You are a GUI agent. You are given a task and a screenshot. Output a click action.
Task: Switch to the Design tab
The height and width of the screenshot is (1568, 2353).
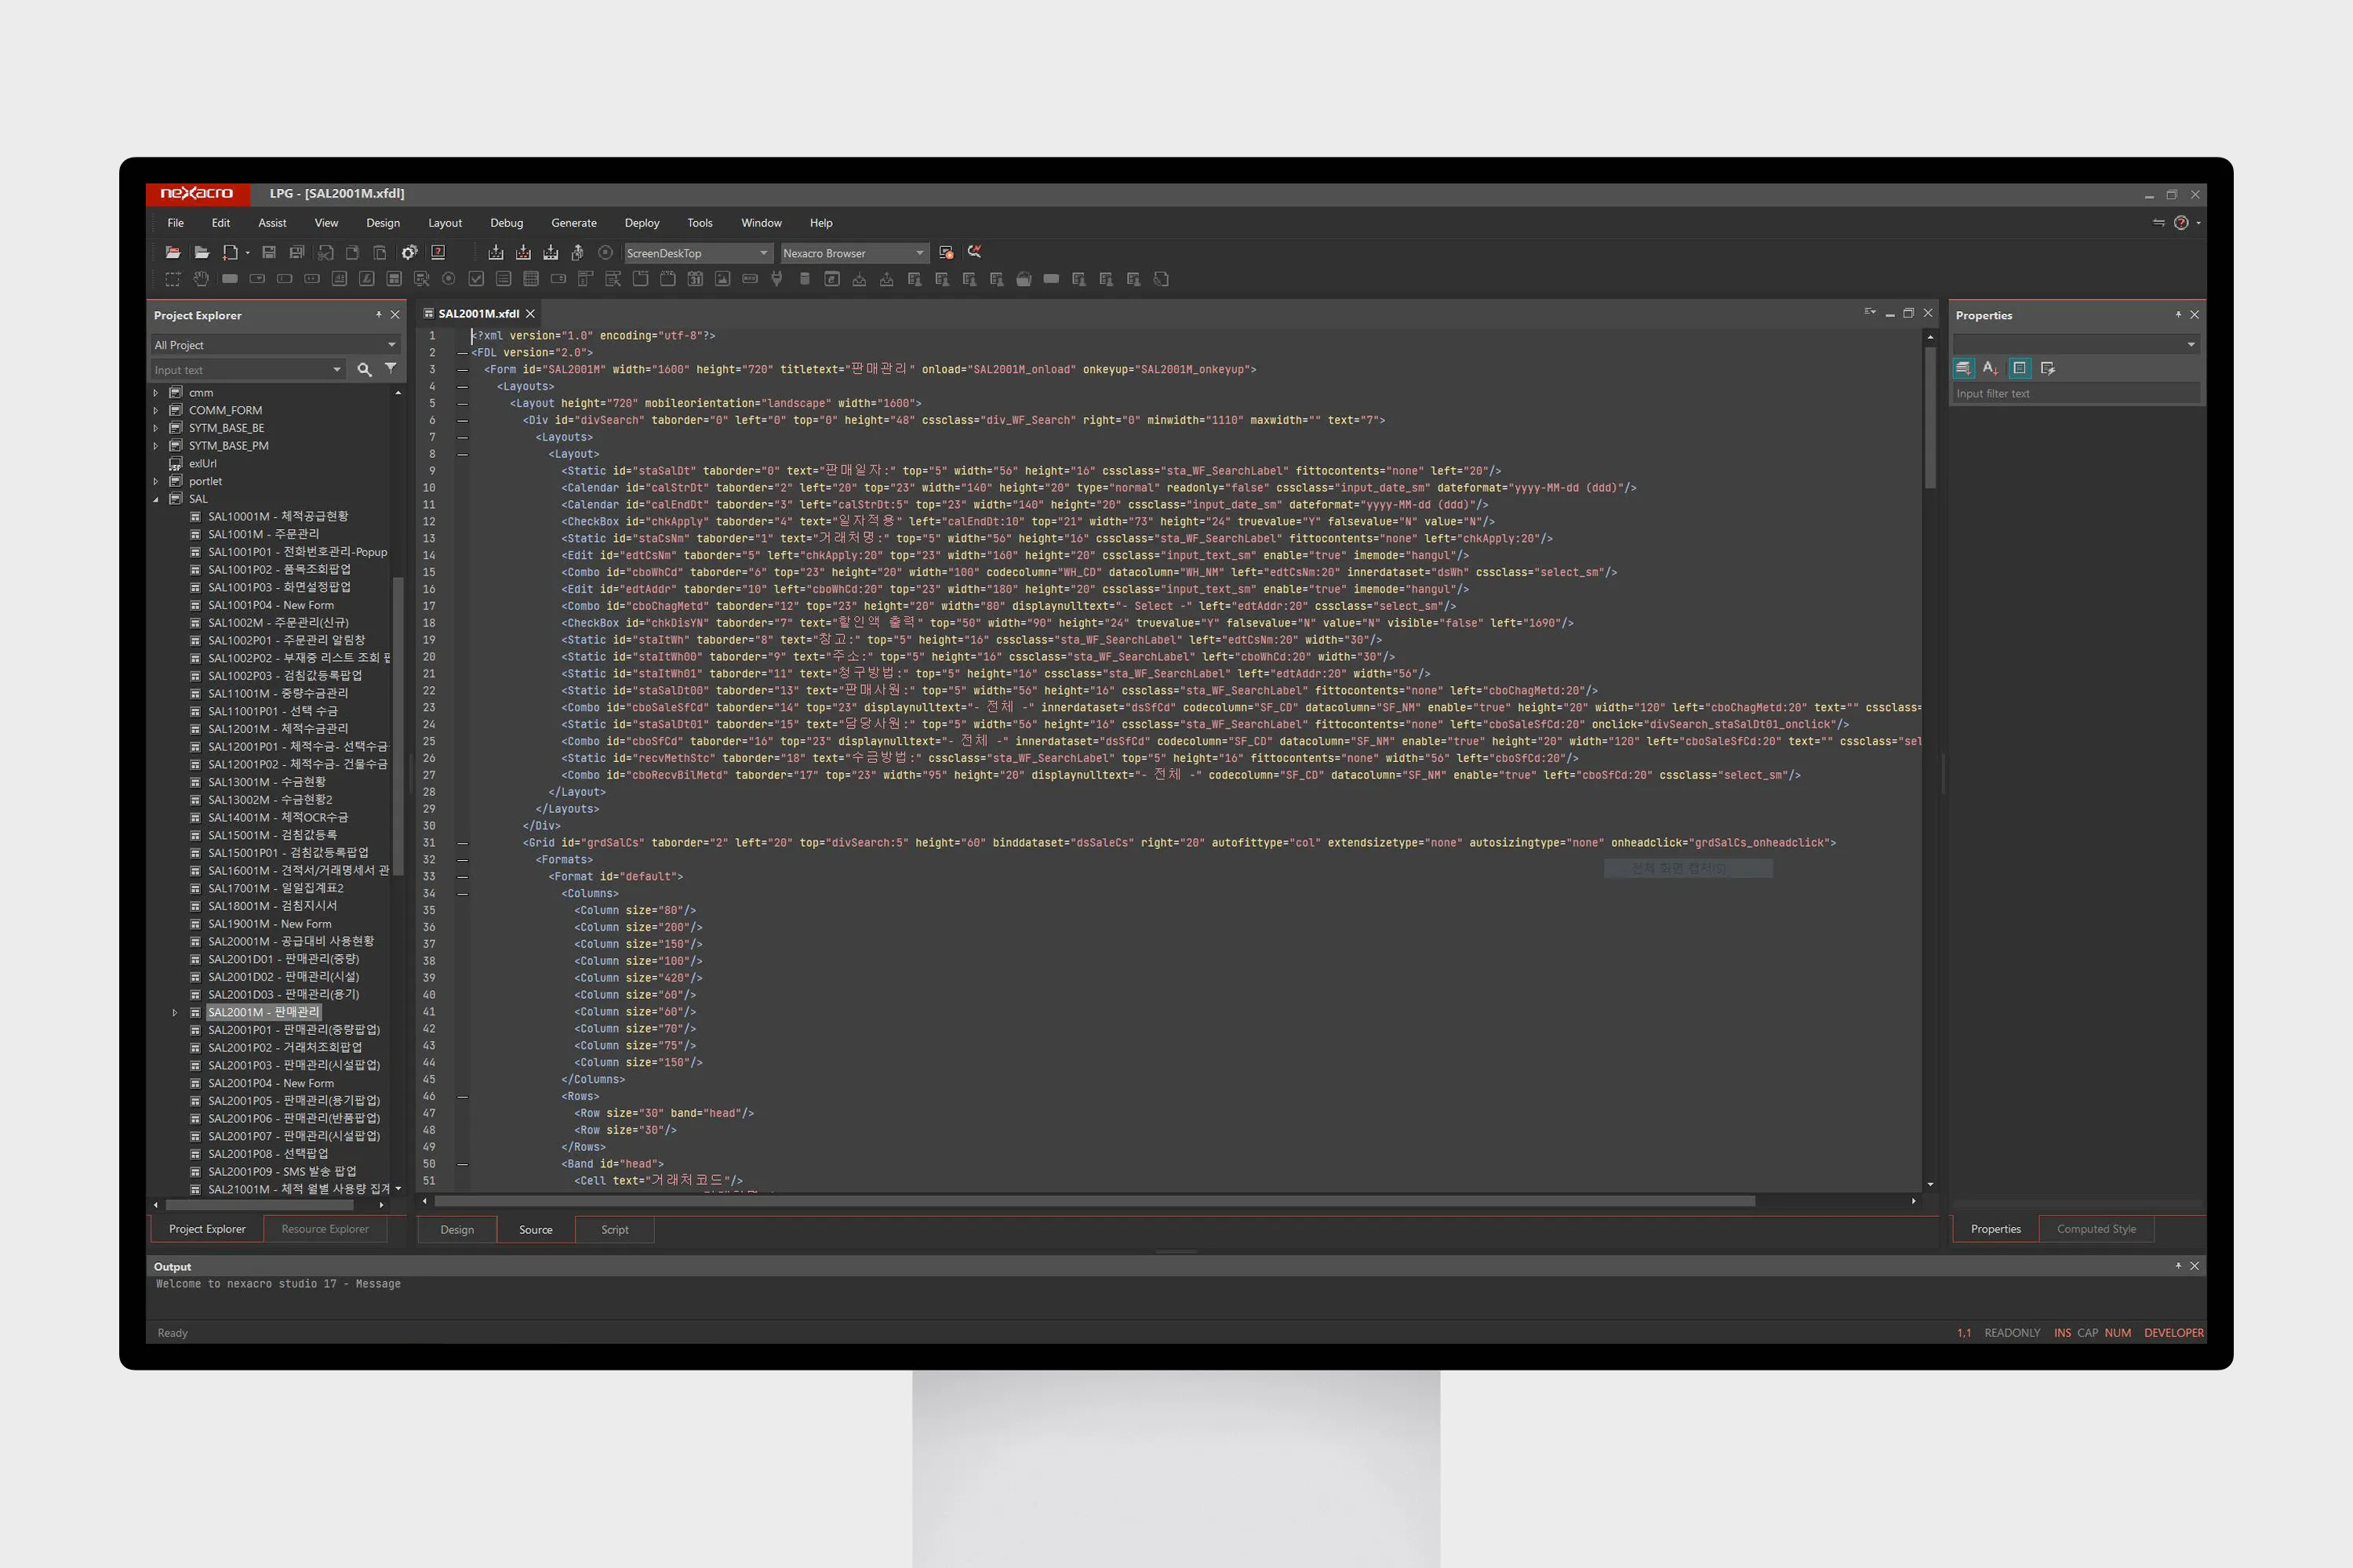point(457,1230)
